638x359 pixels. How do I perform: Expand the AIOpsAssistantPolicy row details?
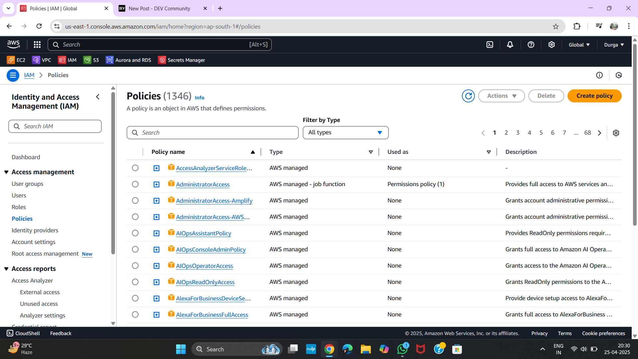pos(157,233)
